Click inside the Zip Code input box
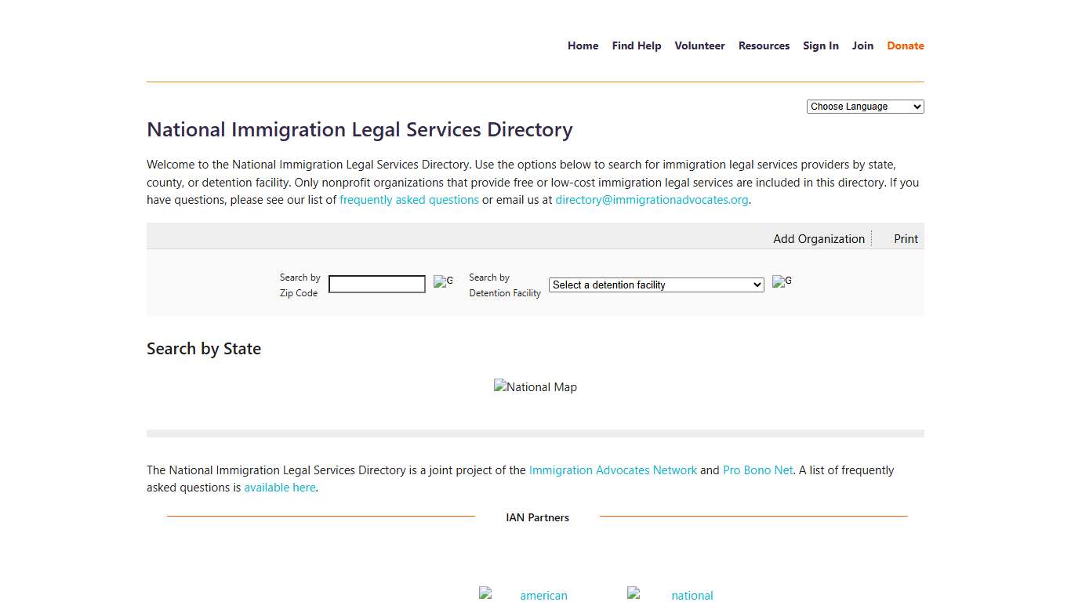This screenshot has height=602, width=1071. pos(376,284)
